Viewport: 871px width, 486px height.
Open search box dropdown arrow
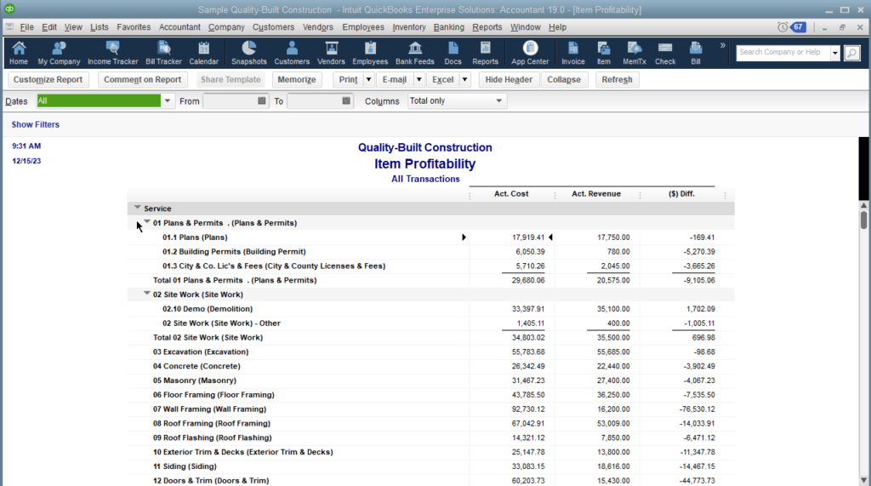tap(835, 53)
